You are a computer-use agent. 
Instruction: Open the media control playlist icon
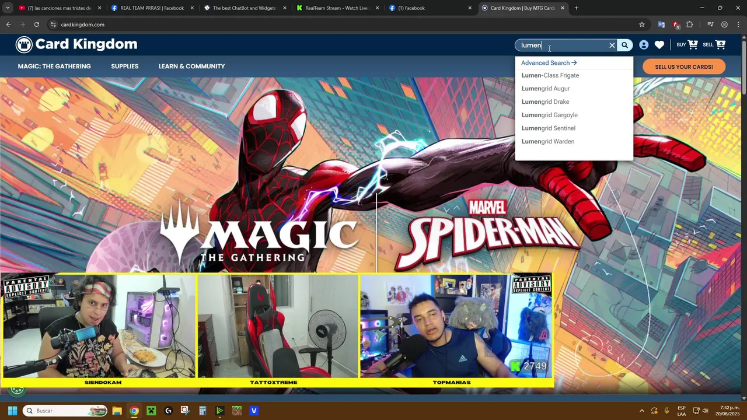coord(710,24)
